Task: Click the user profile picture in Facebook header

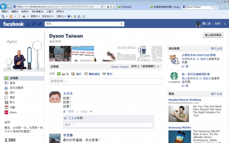Action: tap(198, 24)
